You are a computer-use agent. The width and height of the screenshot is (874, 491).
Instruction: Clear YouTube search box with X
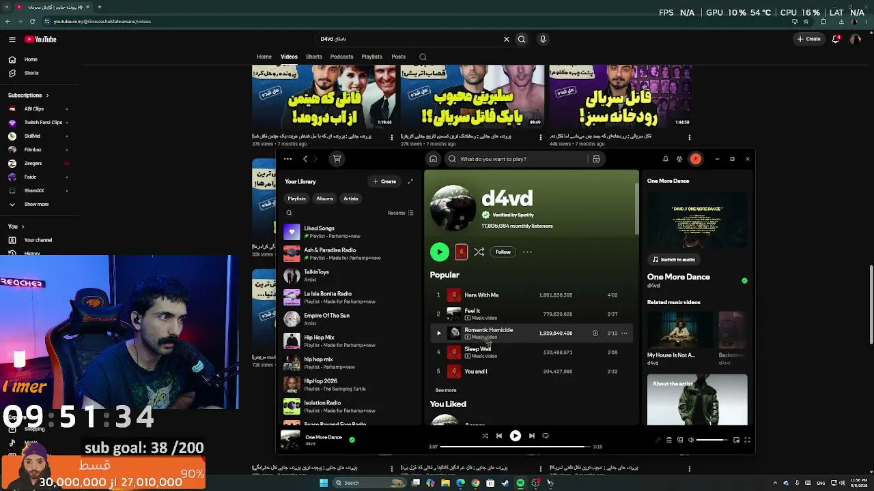coord(507,40)
